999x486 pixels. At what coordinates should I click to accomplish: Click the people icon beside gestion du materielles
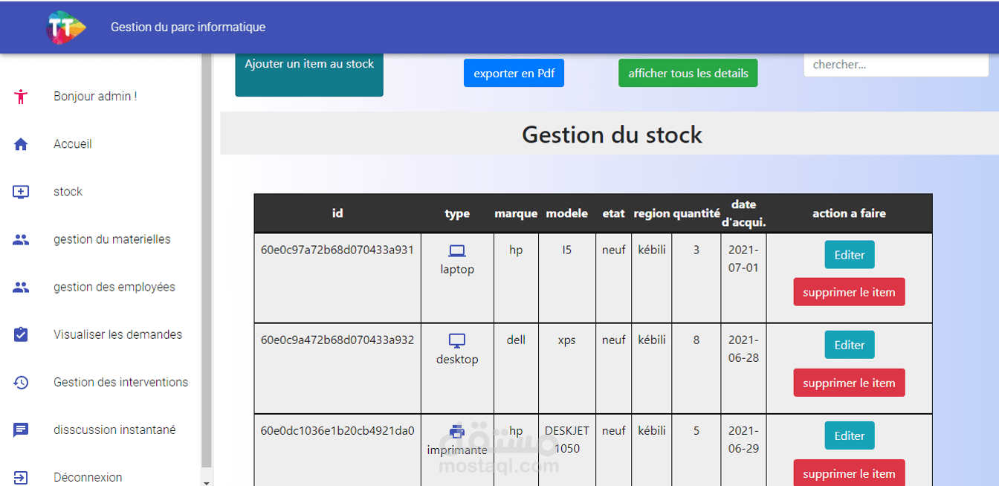(x=21, y=239)
